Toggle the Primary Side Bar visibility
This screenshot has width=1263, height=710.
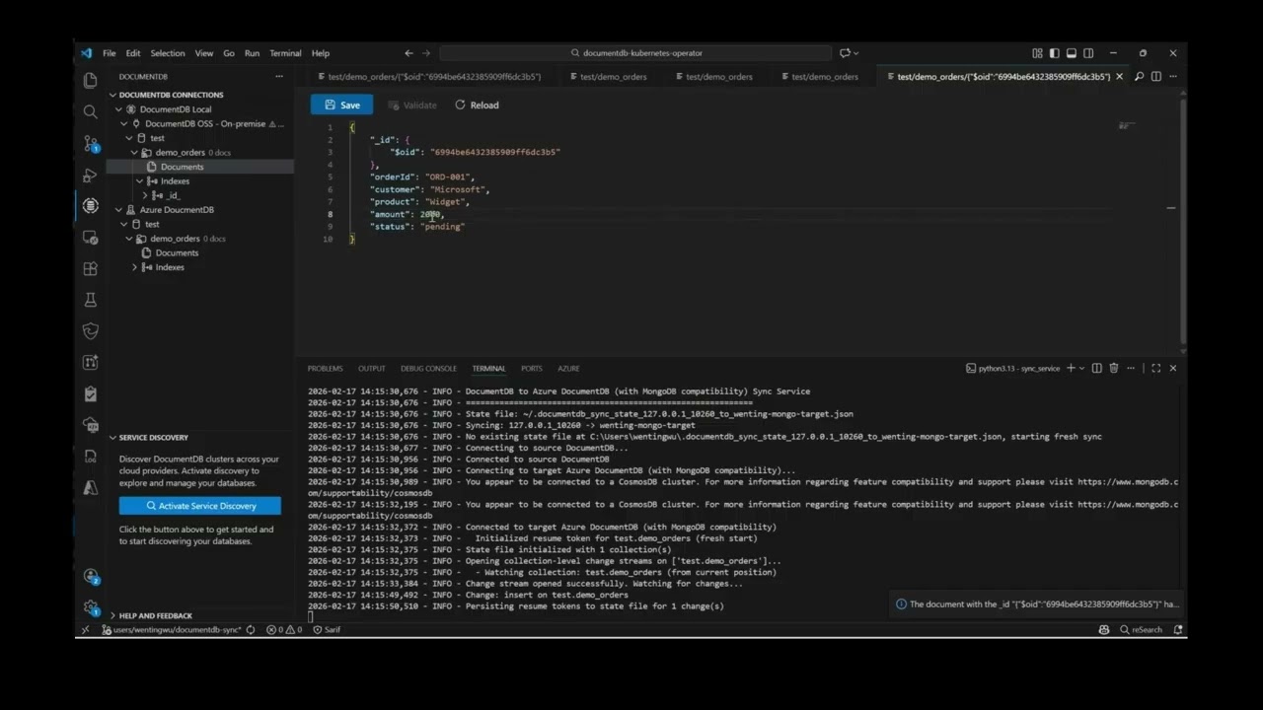[x=1054, y=53]
